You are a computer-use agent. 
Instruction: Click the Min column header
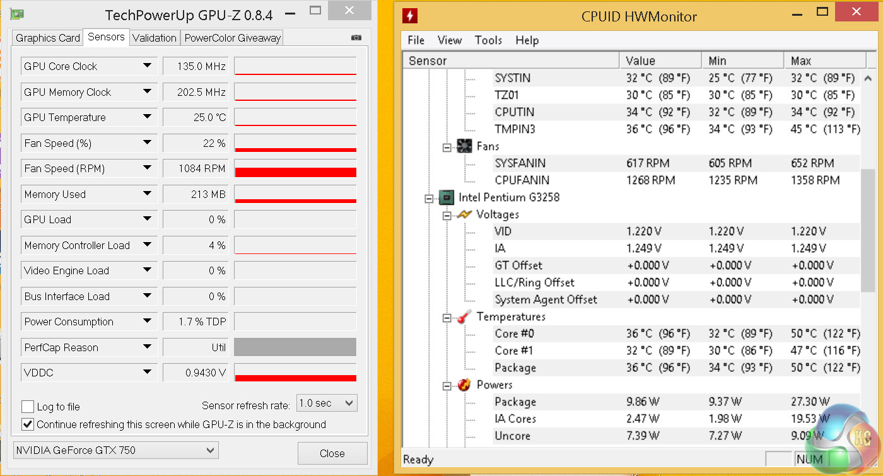742,61
